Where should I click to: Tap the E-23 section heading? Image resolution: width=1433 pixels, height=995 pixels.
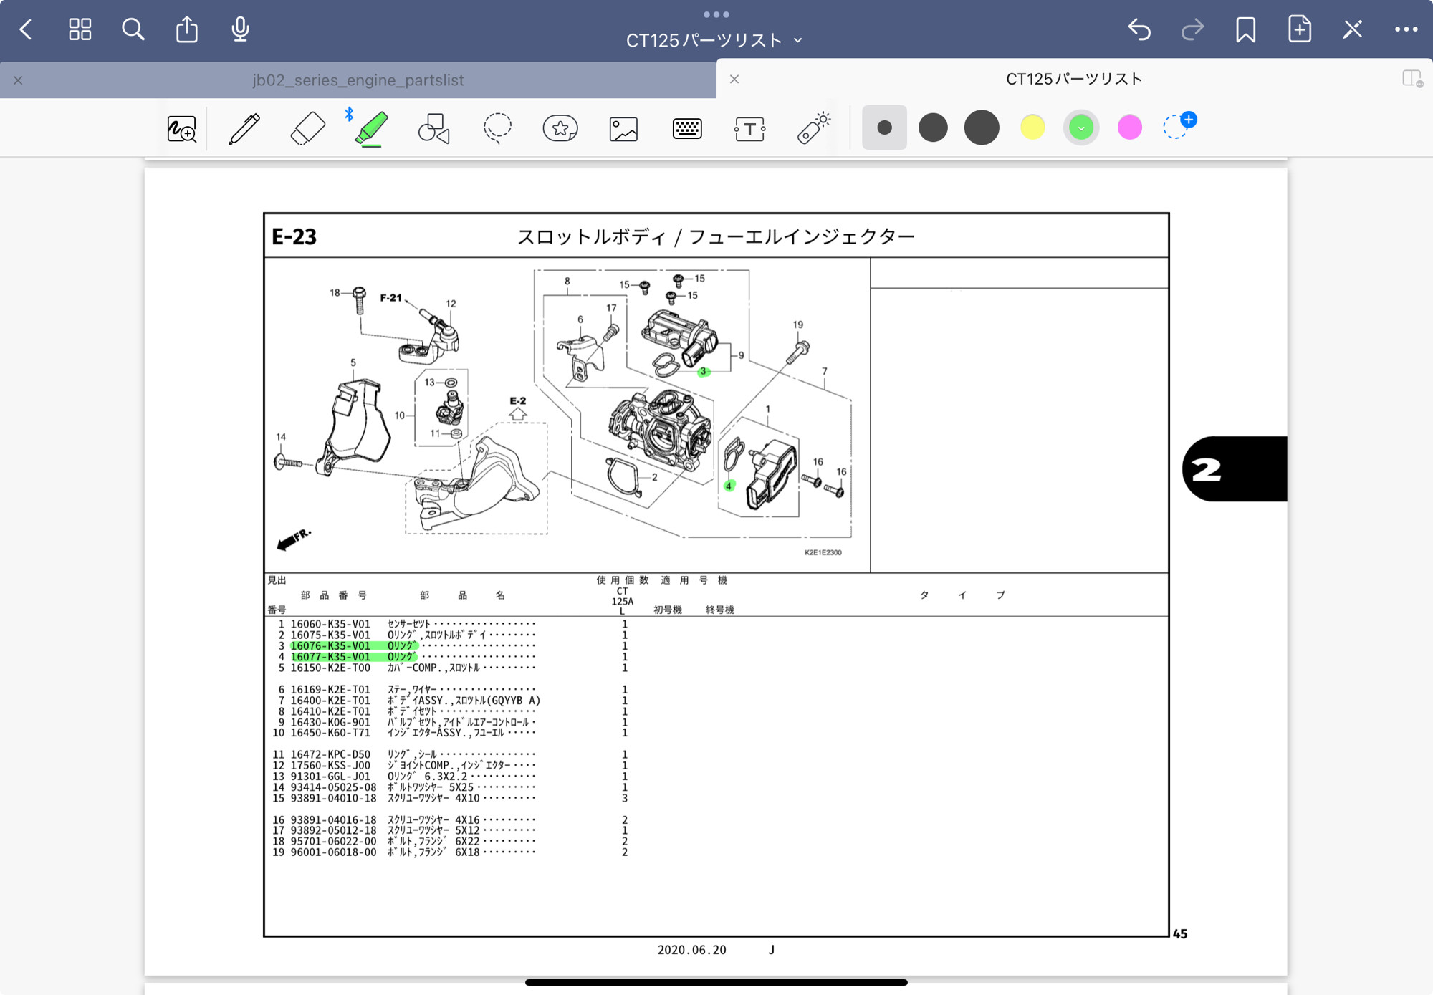(x=294, y=236)
